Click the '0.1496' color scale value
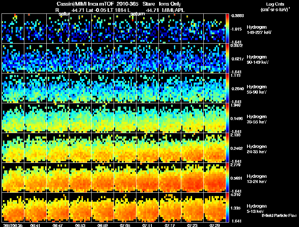Screen dimensions: 299x227 click(x=237, y=119)
